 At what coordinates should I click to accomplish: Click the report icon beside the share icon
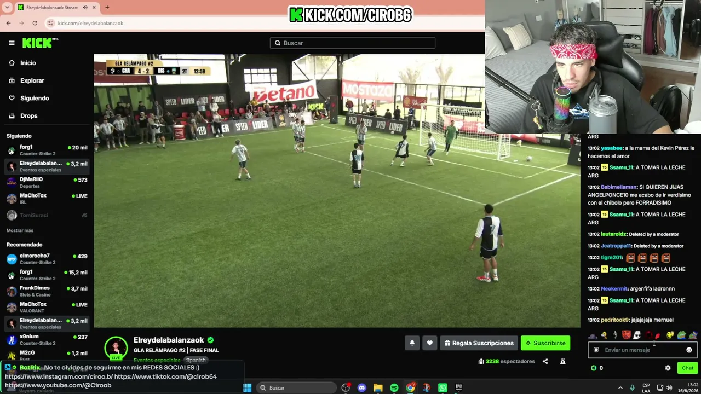(x=562, y=361)
